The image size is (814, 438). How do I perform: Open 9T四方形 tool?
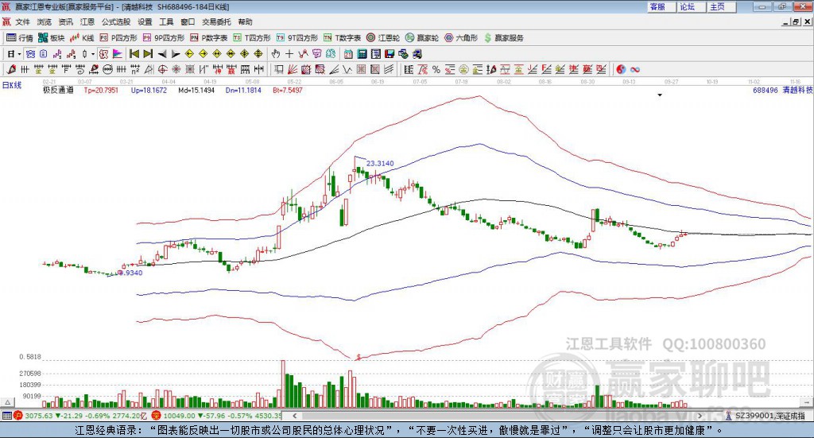click(x=297, y=38)
